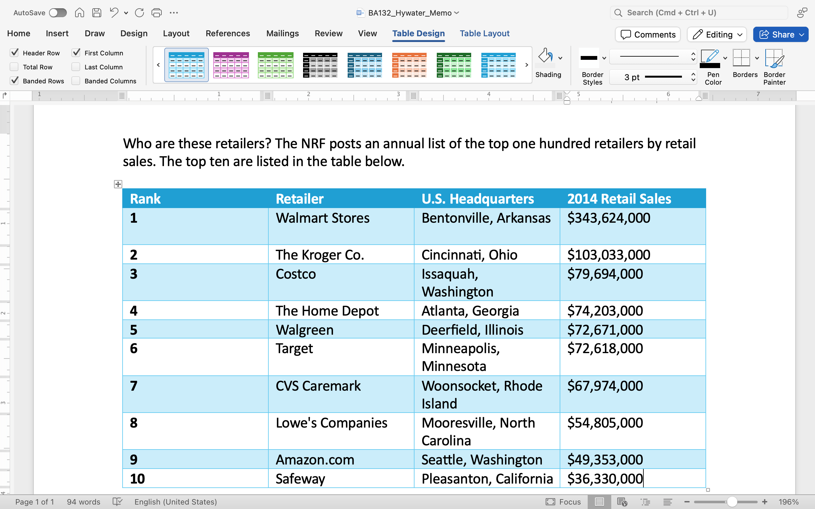Expand the Borders dropdown arrow
Viewport: 815px width, 509px height.
tap(757, 58)
